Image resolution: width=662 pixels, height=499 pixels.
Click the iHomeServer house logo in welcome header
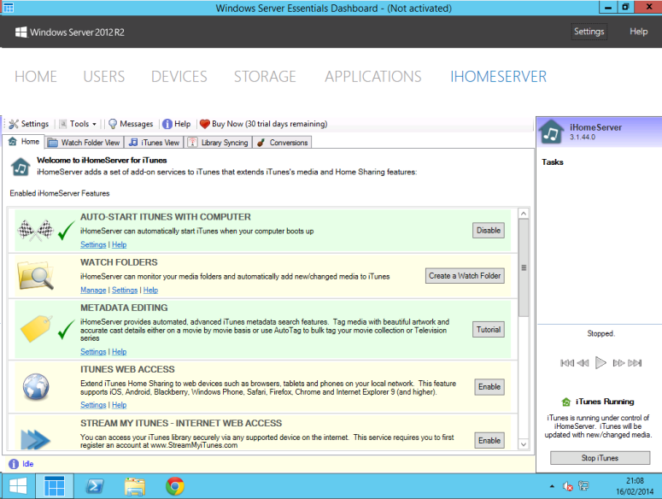[x=21, y=167]
